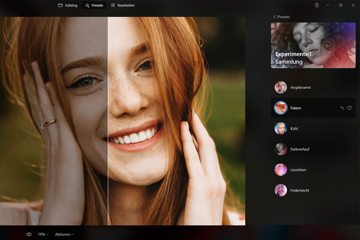Favorite the Feiern preset with heart icon

pyautogui.click(x=349, y=108)
